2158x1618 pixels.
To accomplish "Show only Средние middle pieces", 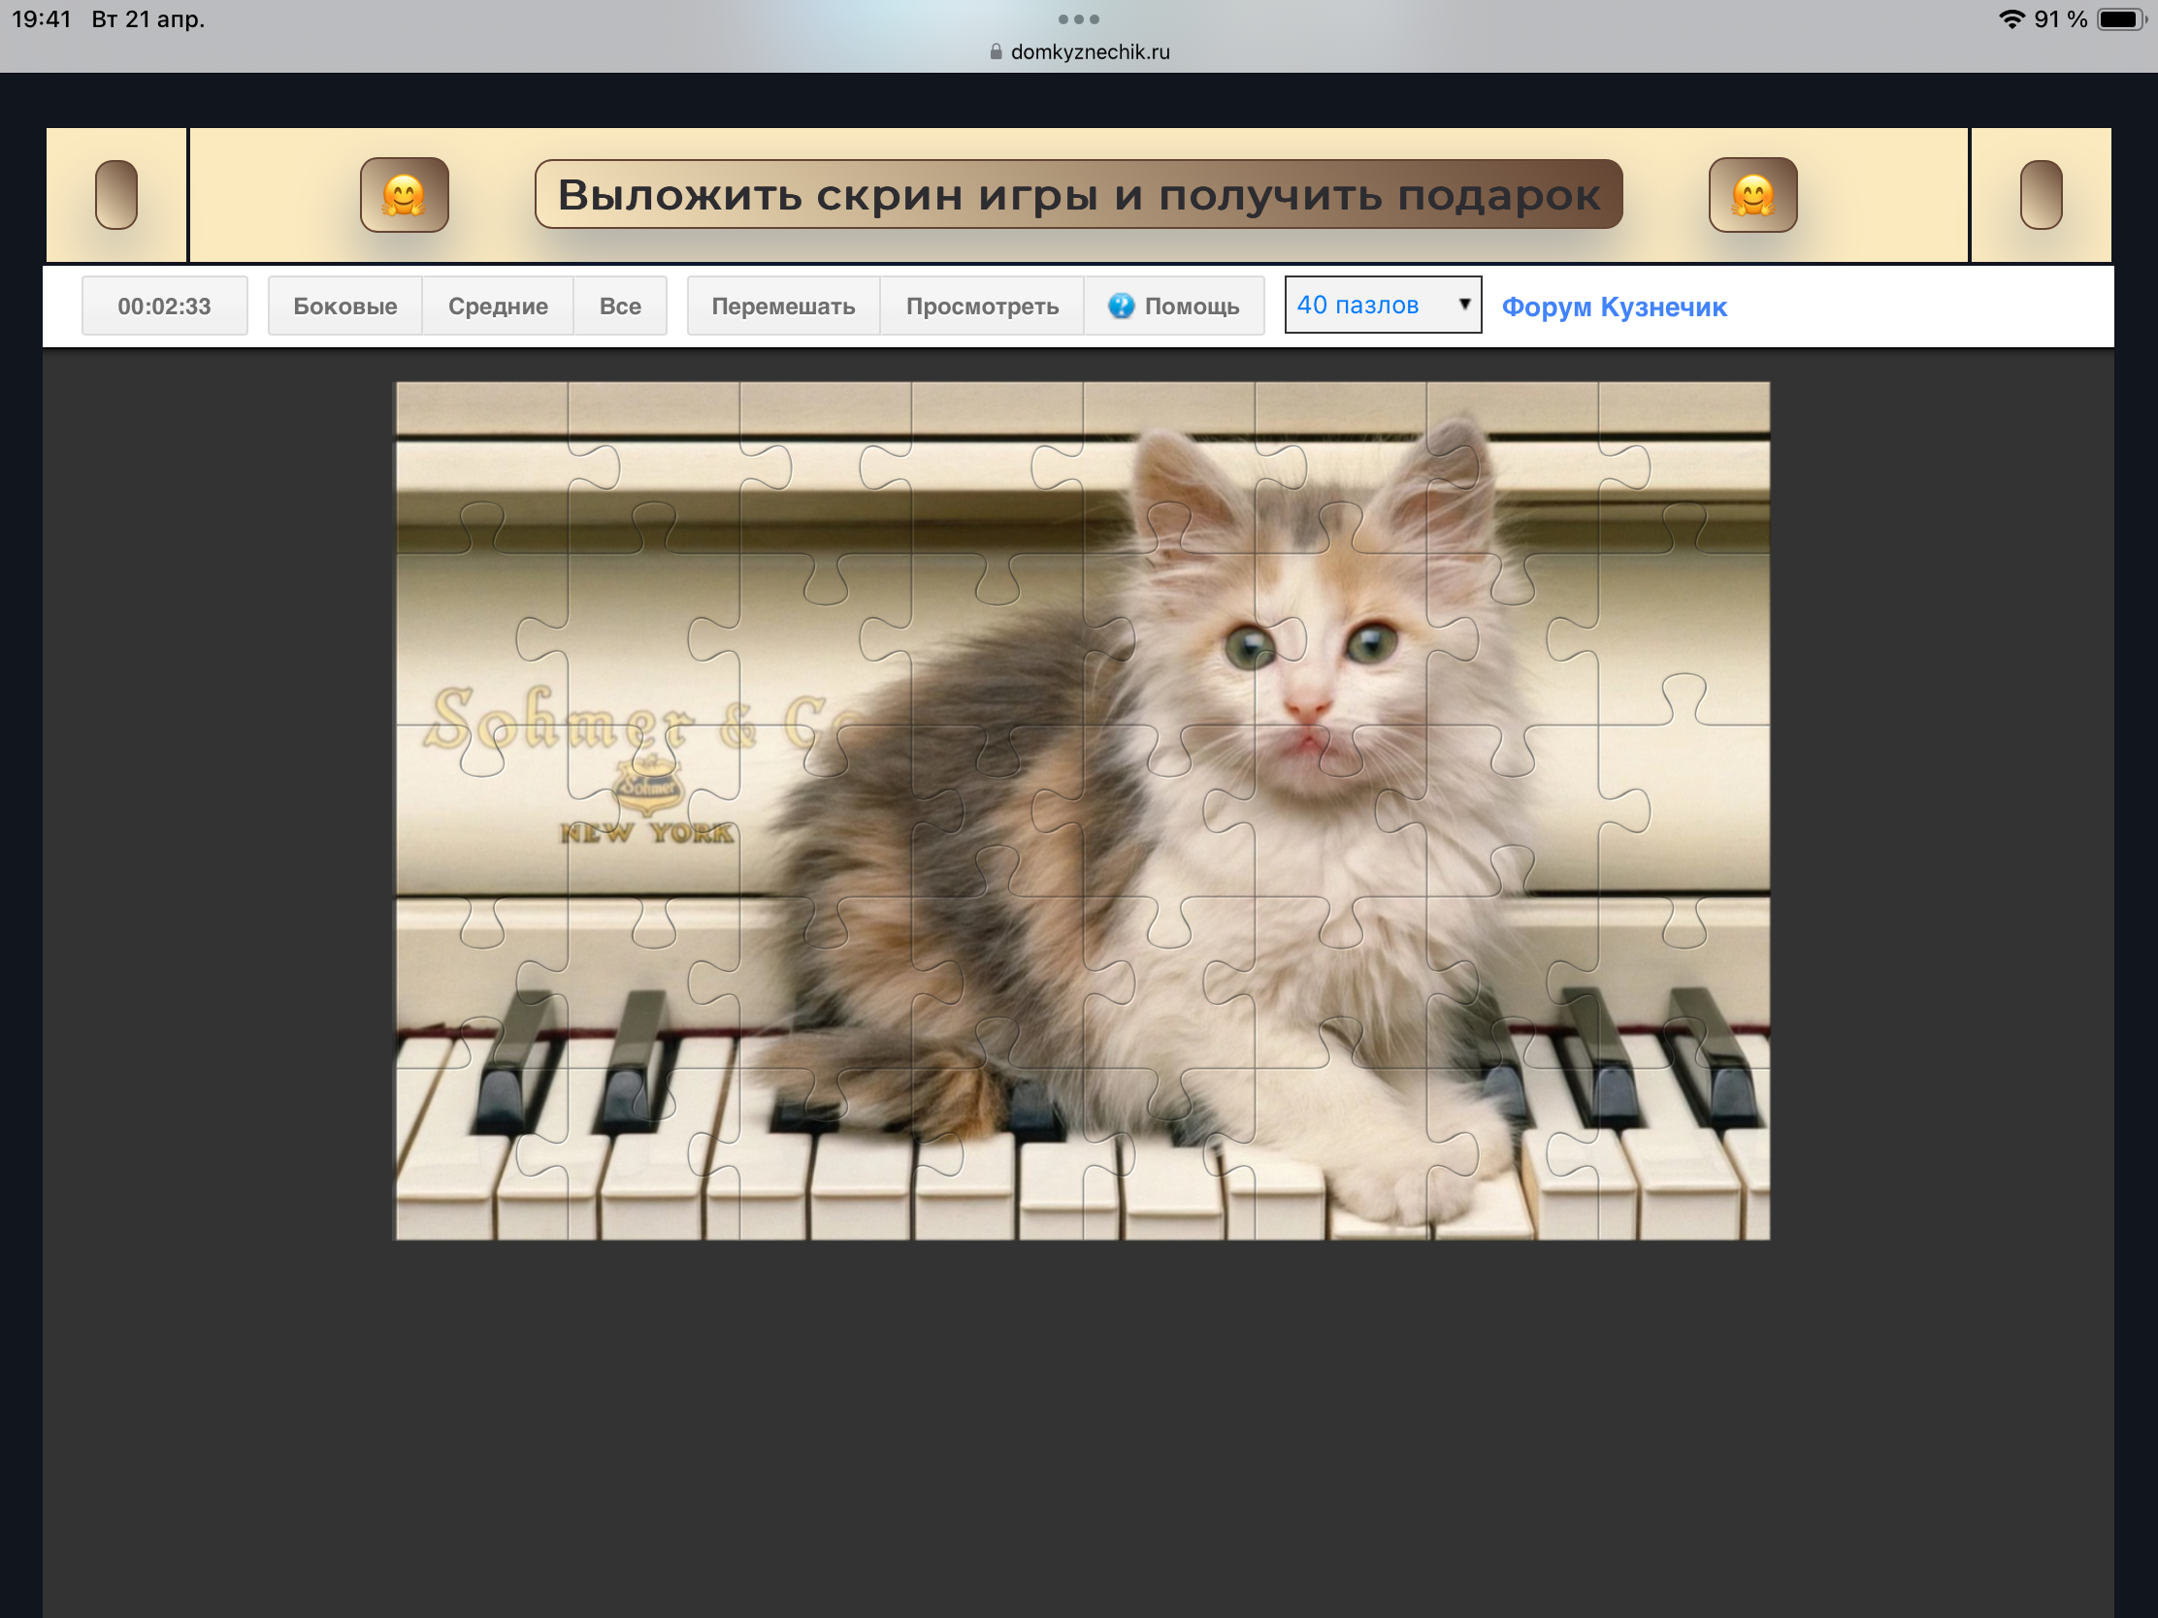I will pyautogui.click(x=498, y=307).
